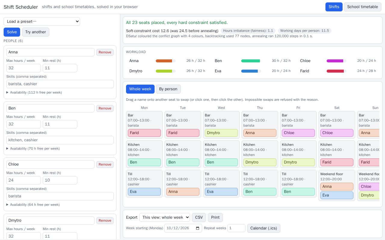Click Farid's workload progress bar
The height and width of the screenshot is (240, 385).
tap(337, 71)
